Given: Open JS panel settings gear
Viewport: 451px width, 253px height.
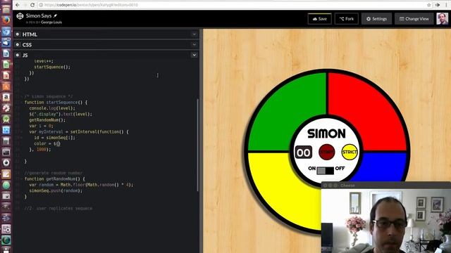Looking at the screenshot, I should click(18, 55).
